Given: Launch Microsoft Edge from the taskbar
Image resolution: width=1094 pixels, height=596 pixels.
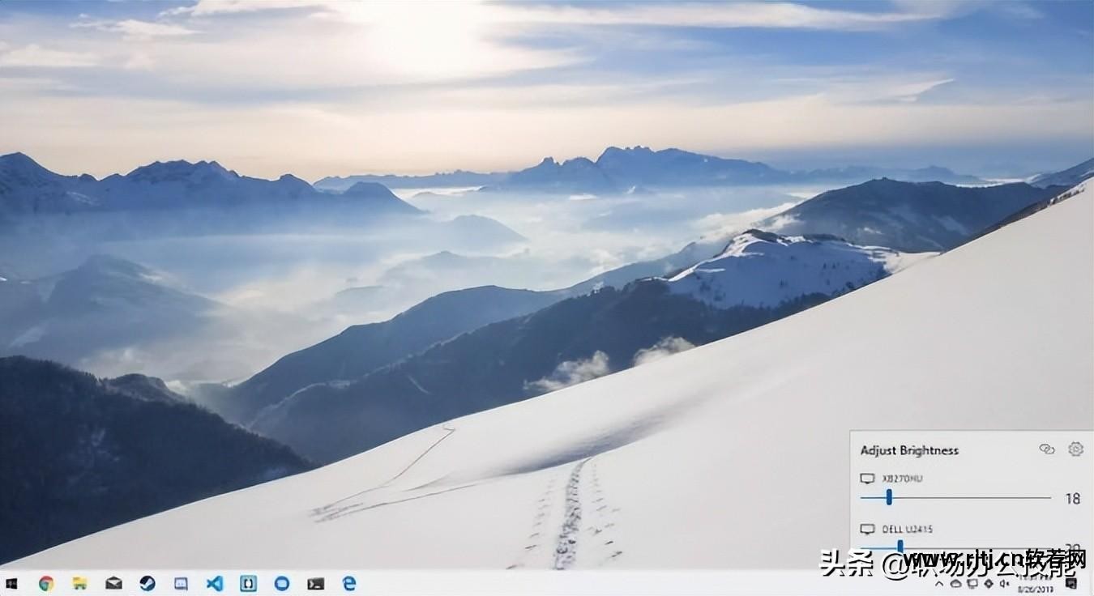Looking at the screenshot, I should click(x=349, y=582).
